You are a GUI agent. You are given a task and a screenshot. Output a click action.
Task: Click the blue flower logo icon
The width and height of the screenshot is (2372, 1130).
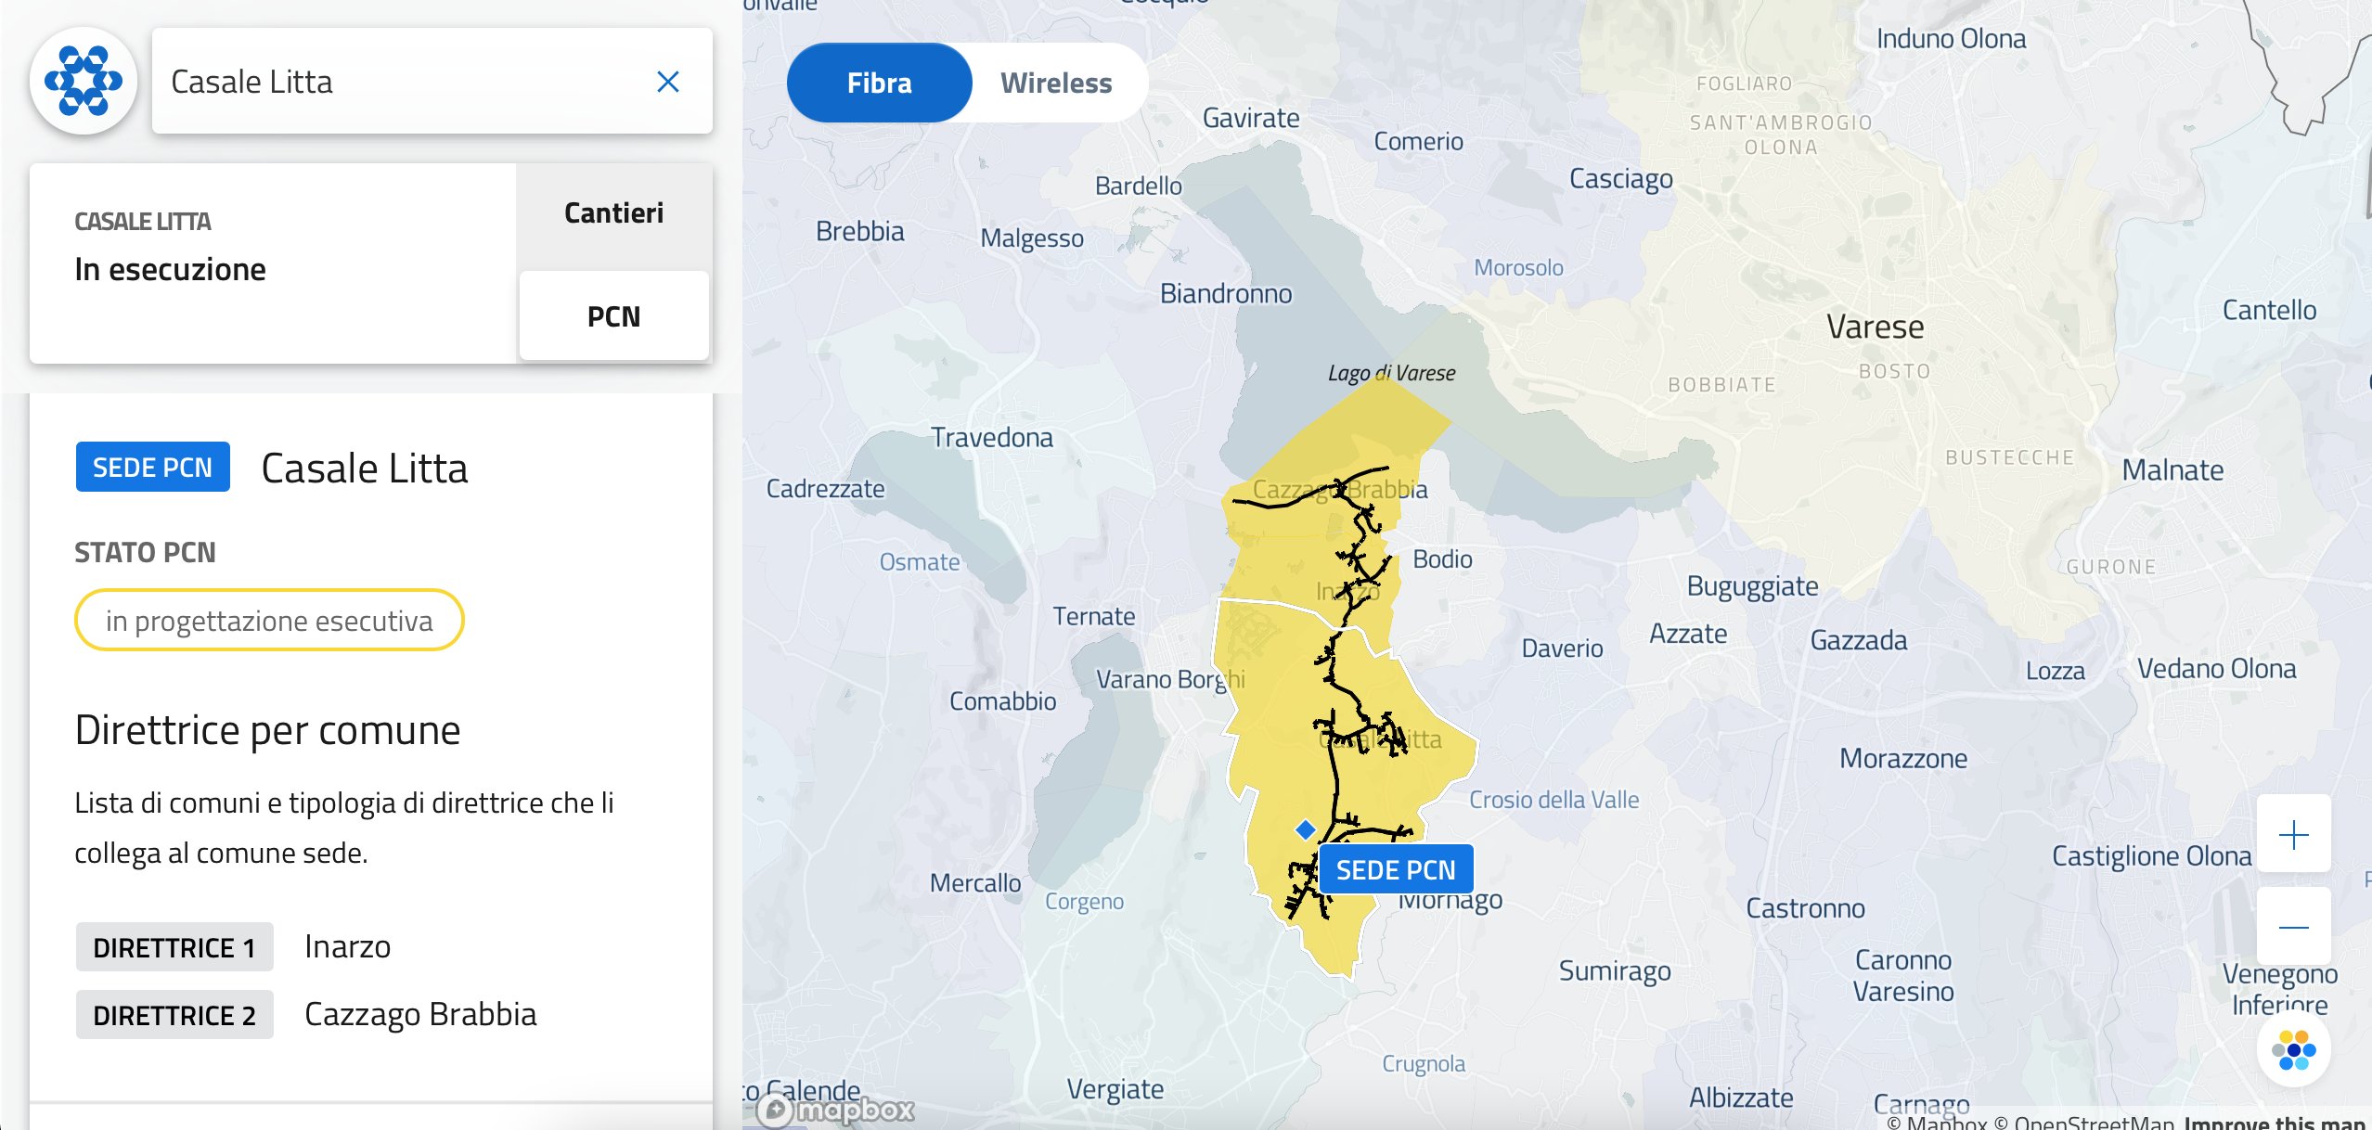point(84,82)
